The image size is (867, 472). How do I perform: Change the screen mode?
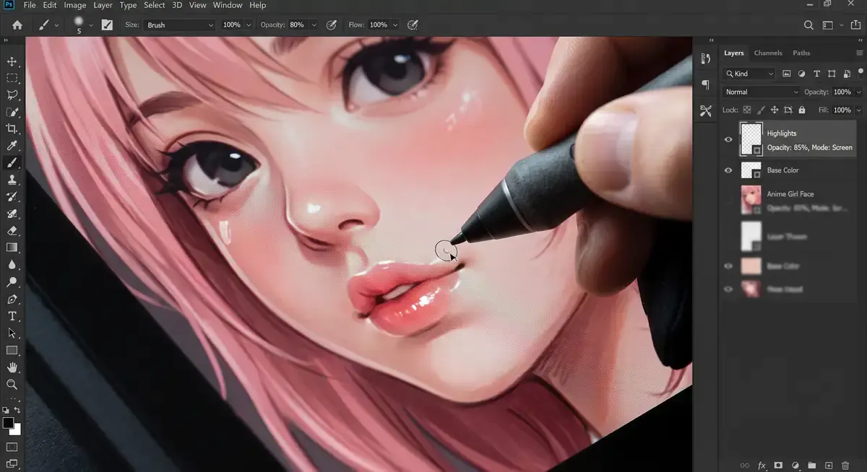tap(12, 464)
